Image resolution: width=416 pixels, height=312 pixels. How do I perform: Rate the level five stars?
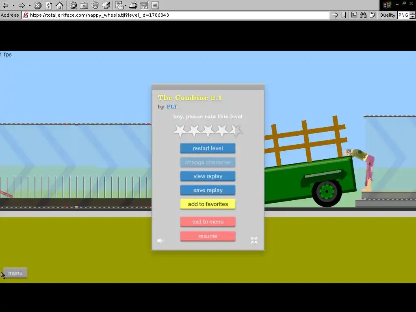pyautogui.click(x=236, y=131)
